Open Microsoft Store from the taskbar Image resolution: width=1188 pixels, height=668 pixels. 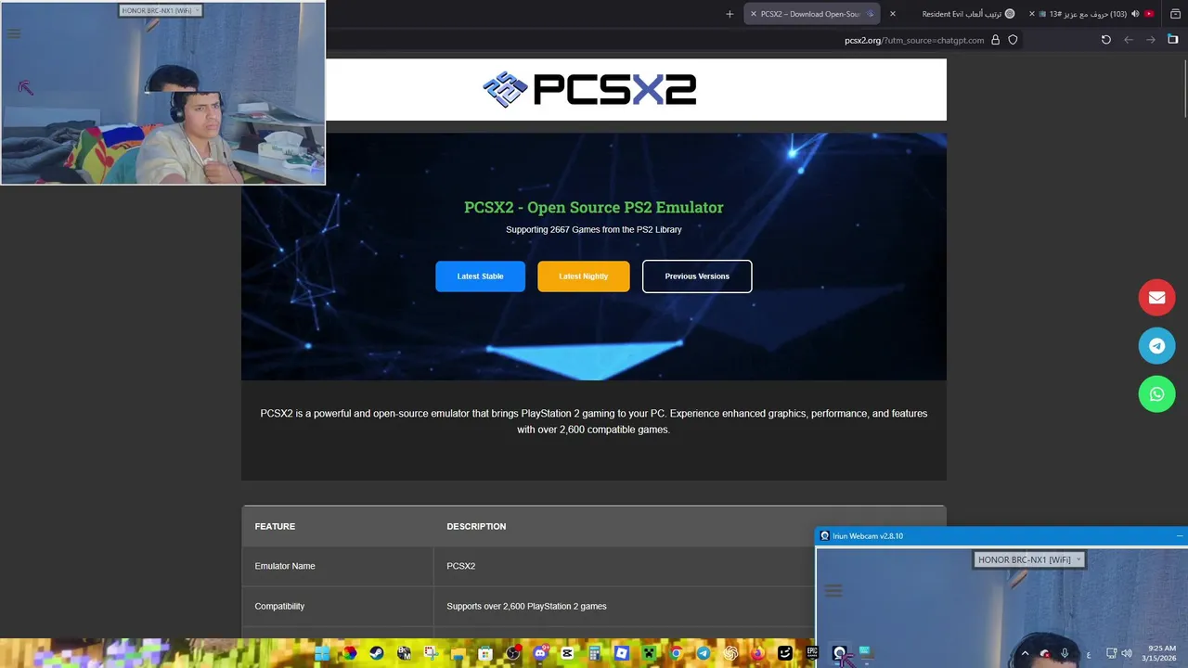coord(484,654)
